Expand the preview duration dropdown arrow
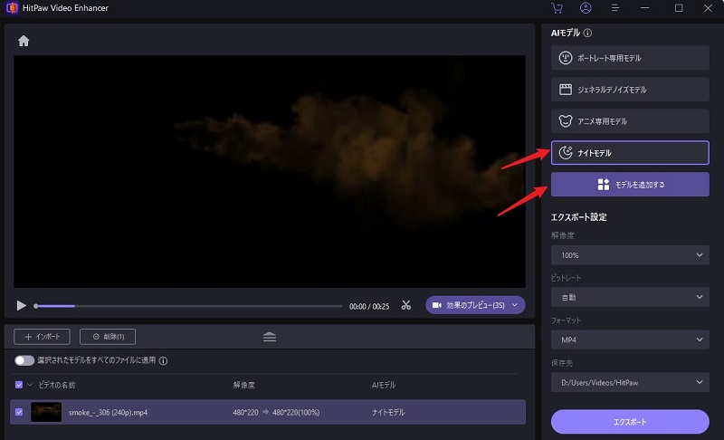724x440 pixels. point(515,305)
